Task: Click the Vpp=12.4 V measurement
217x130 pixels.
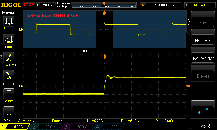Action: 26,121
